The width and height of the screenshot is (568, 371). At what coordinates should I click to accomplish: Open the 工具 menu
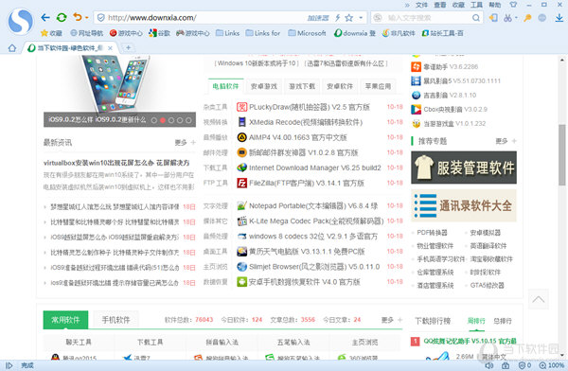[x=476, y=5]
